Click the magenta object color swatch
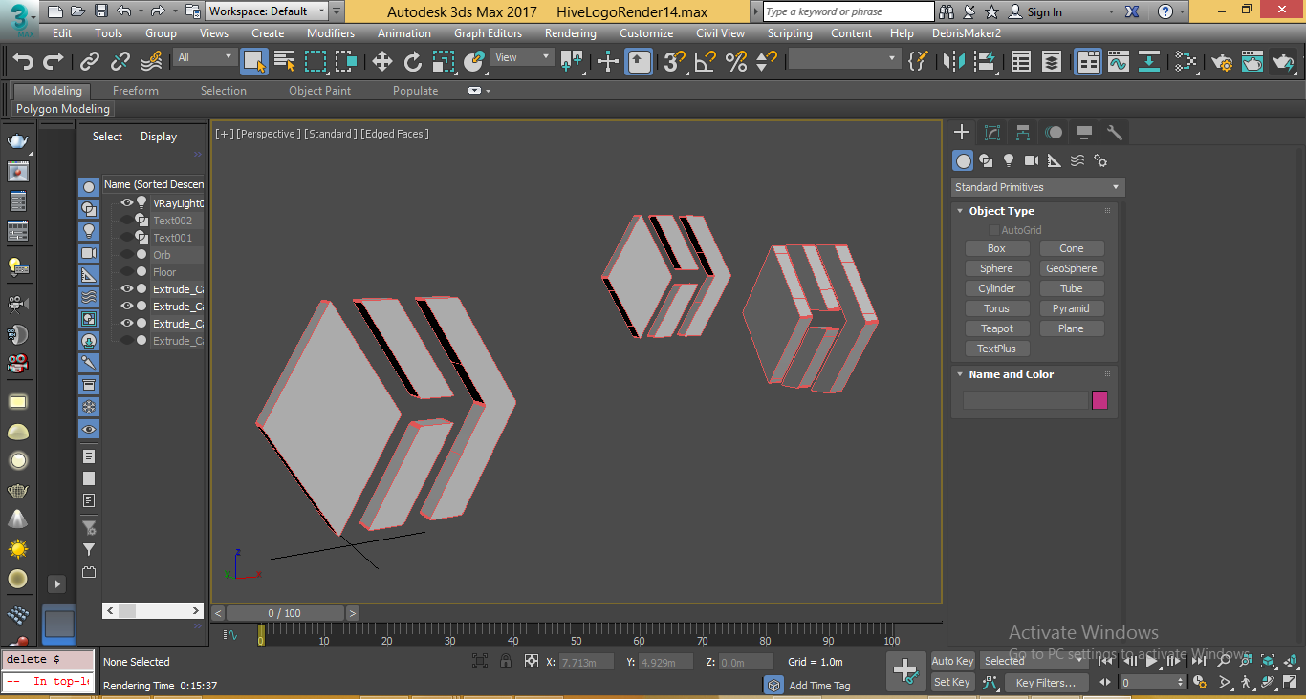 click(1099, 400)
